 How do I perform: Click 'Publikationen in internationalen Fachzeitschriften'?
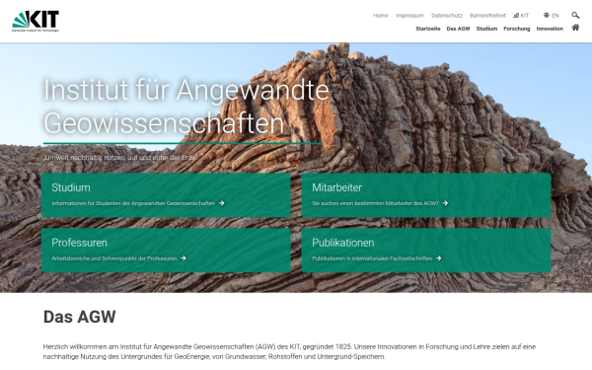click(x=372, y=259)
